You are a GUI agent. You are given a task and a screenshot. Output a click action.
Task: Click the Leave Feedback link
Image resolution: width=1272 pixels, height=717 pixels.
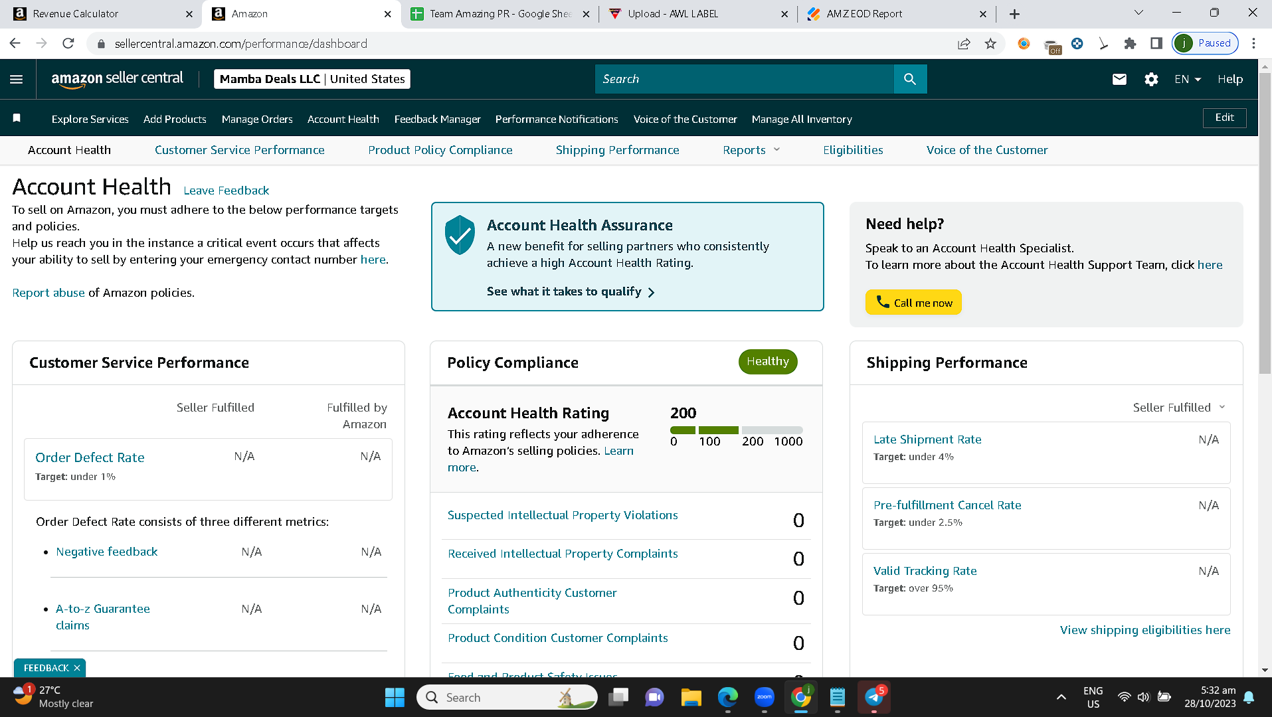pos(226,191)
